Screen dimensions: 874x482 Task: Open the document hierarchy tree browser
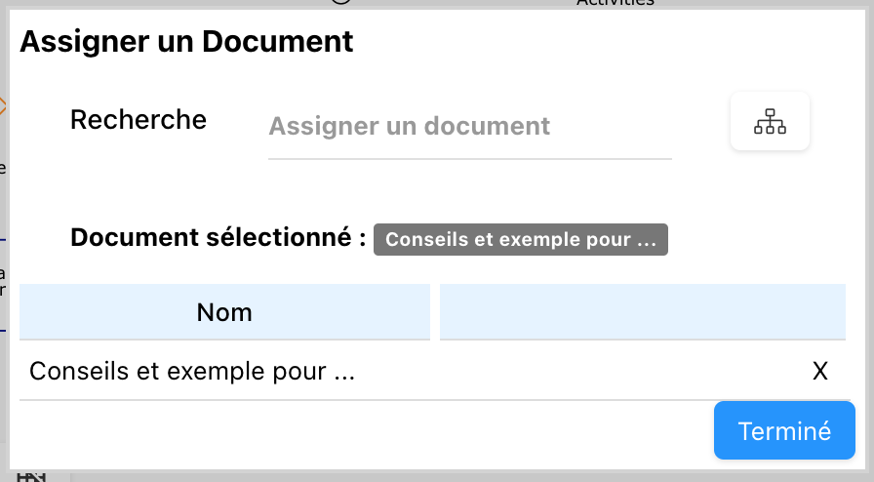point(770,122)
